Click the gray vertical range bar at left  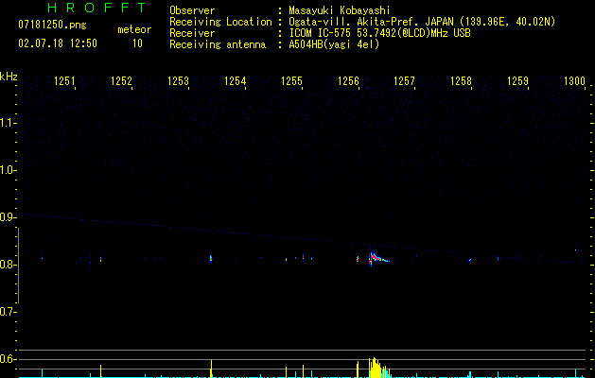pyautogui.click(x=19, y=265)
